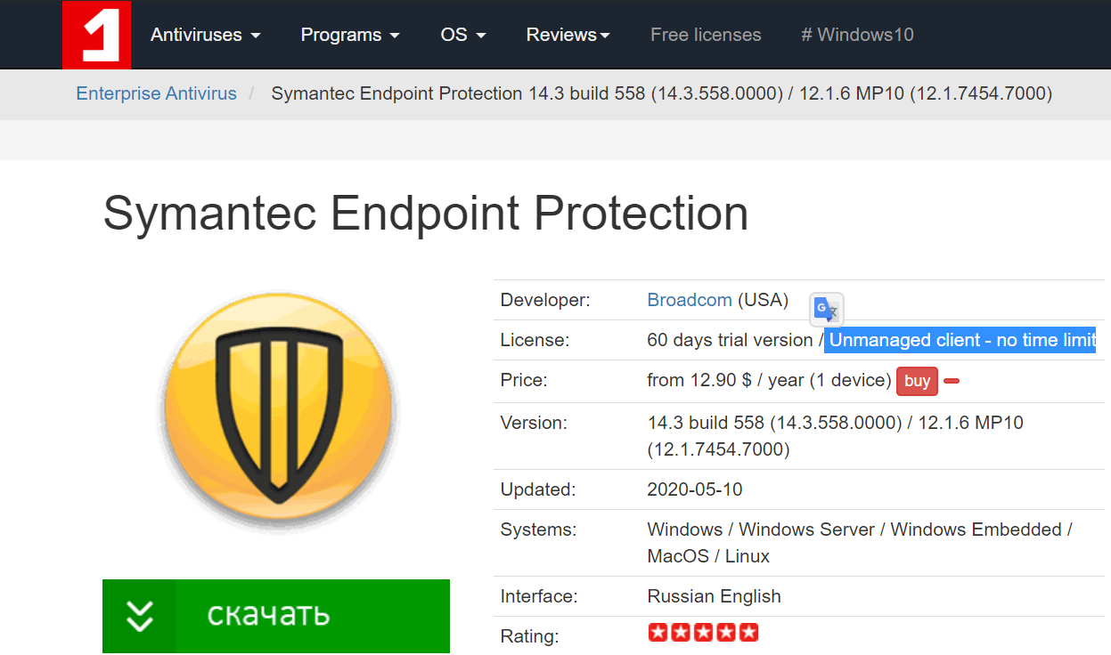
Task: Go to Free licenses page
Action: [x=706, y=35]
